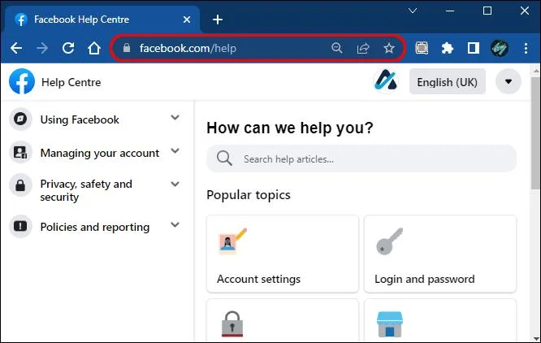Screen dimensions: 541x343
Task: Click the magnifier icon in help search
Action: pos(224,158)
